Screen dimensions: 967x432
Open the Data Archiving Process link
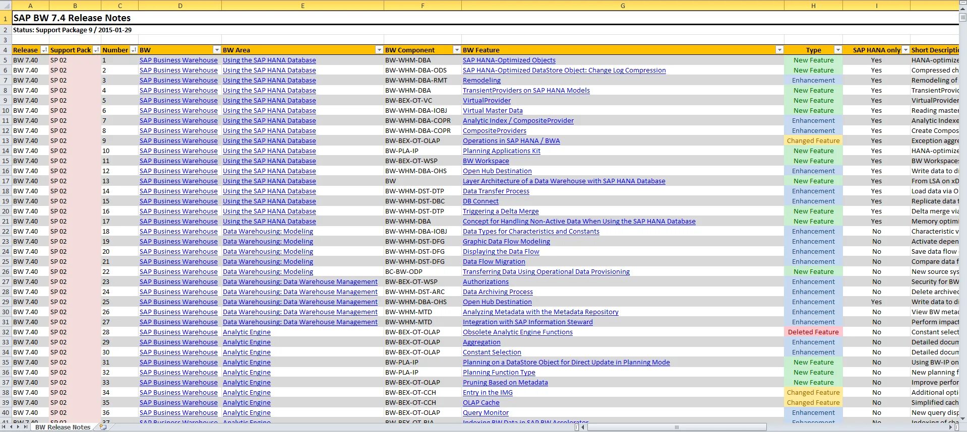pyautogui.click(x=498, y=292)
